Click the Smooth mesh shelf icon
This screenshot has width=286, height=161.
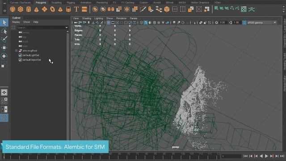pyautogui.click(x=119, y=9)
